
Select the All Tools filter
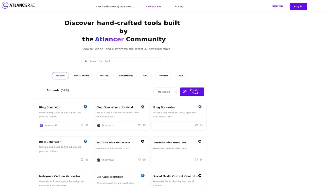tap(60, 76)
